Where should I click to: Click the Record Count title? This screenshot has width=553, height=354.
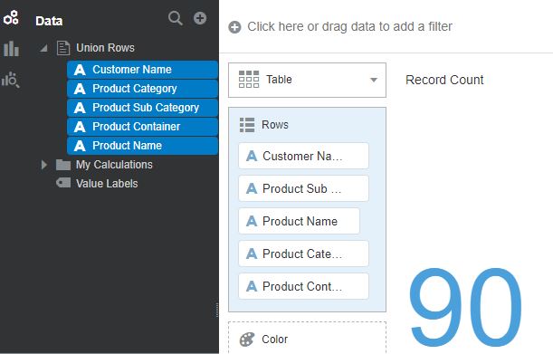click(x=444, y=80)
